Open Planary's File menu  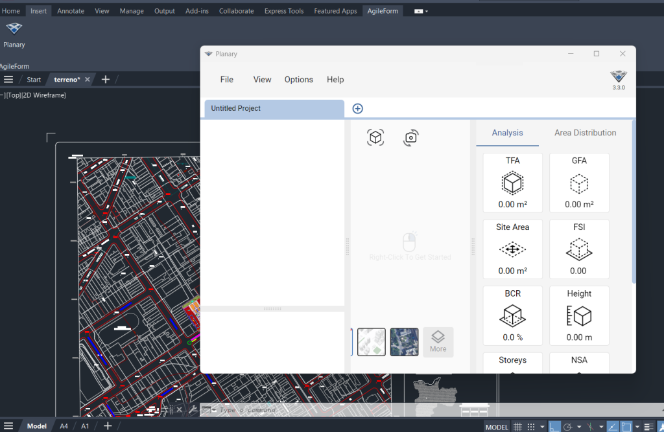226,80
